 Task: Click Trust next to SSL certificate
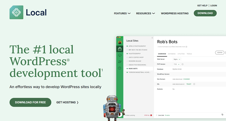(x=189, y=84)
